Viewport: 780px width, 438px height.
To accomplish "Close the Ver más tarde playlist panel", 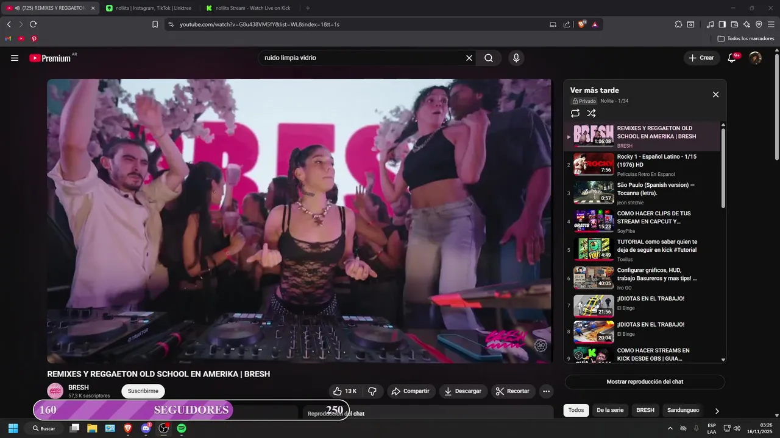I will tap(715, 94).
